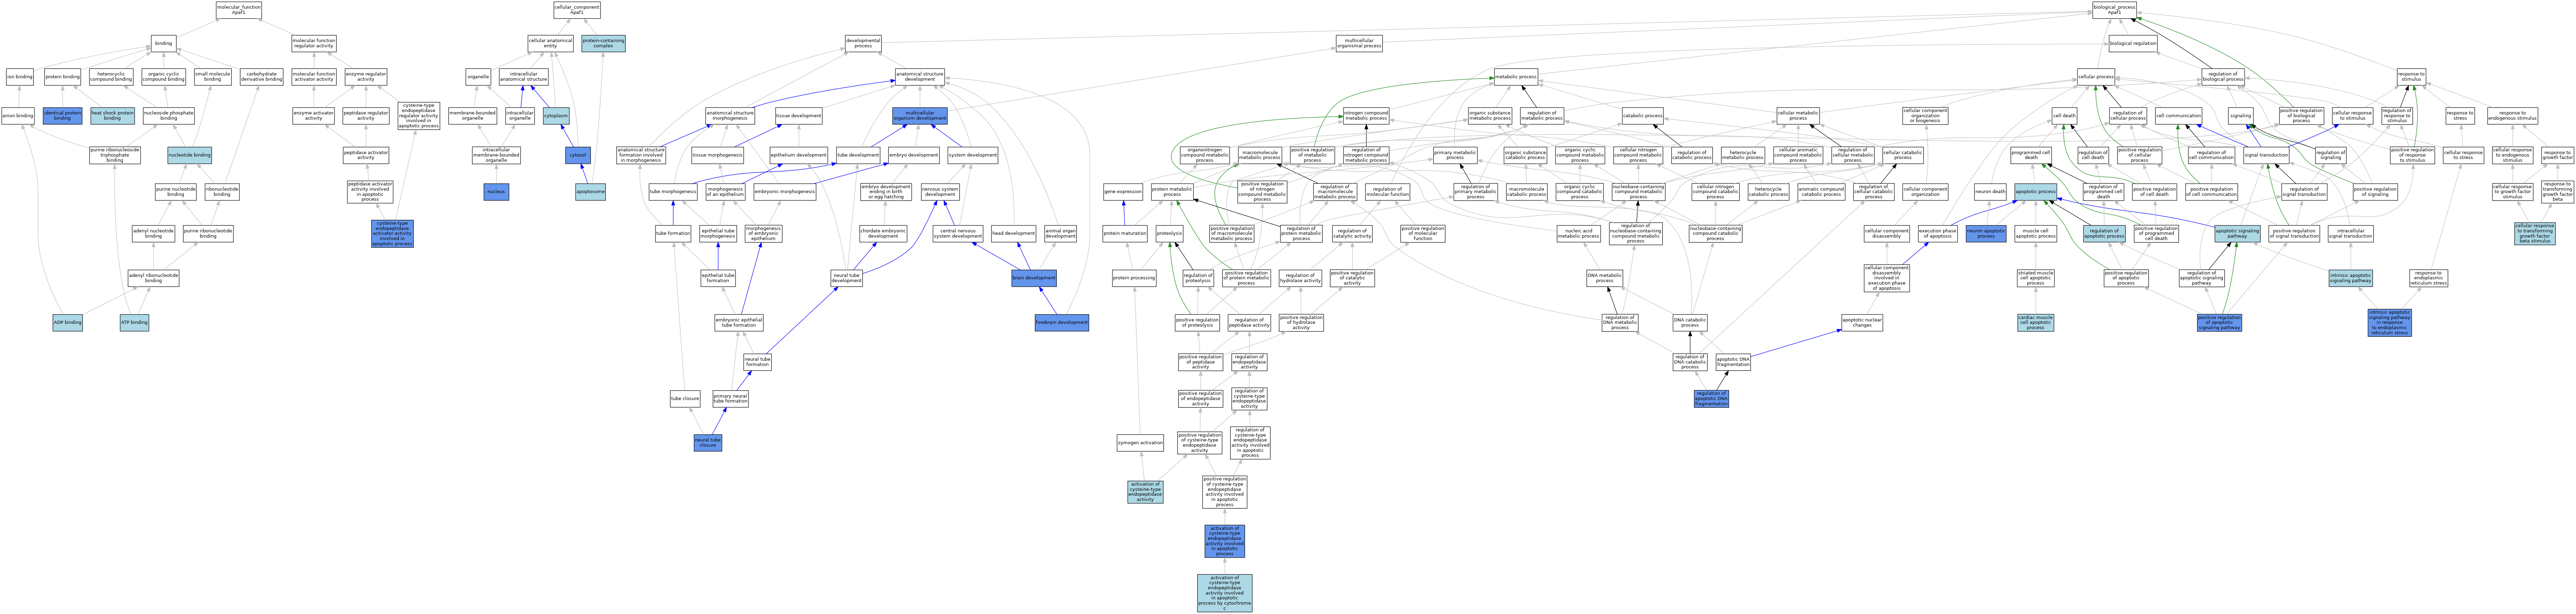Click 'central nervous system development' node
Screen dimensions: 2576x614
pyautogui.click(x=958, y=234)
